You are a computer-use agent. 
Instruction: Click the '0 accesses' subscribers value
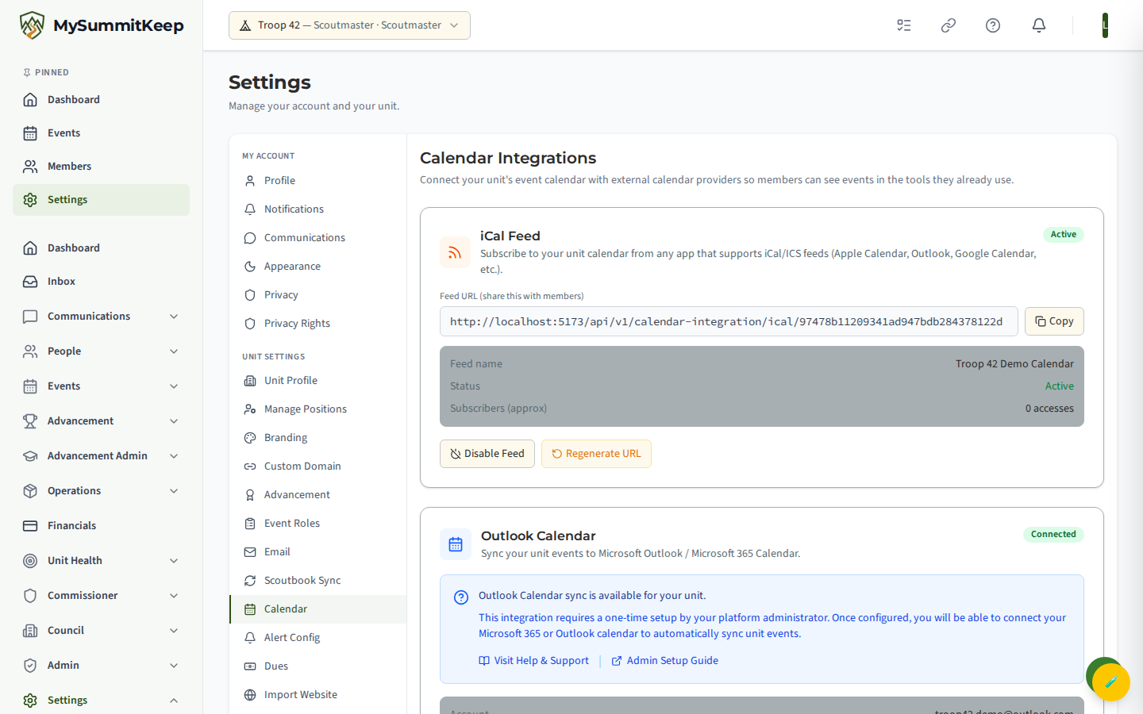tap(1049, 409)
